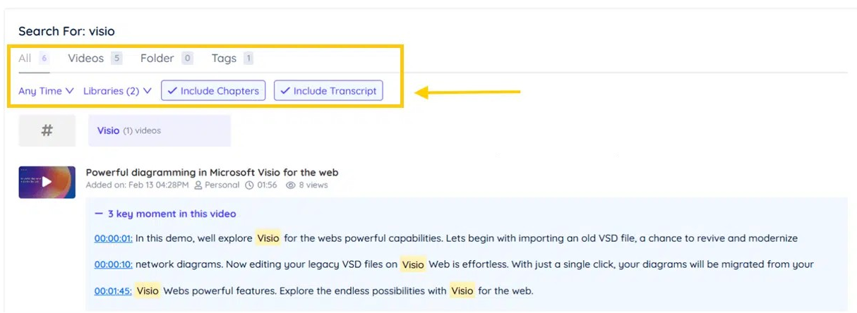Open the Any Time dropdown
Image resolution: width=857 pixels, height=313 pixels.
coord(46,91)
